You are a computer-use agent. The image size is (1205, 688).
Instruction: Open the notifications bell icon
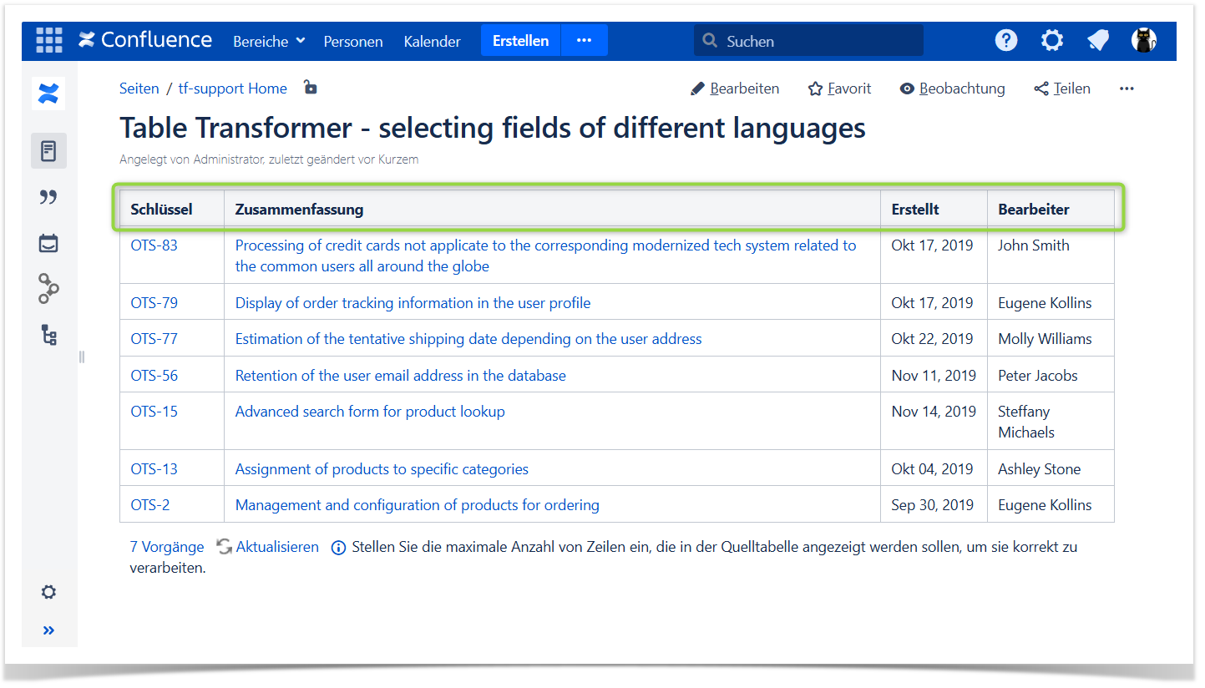[1098, 40]
